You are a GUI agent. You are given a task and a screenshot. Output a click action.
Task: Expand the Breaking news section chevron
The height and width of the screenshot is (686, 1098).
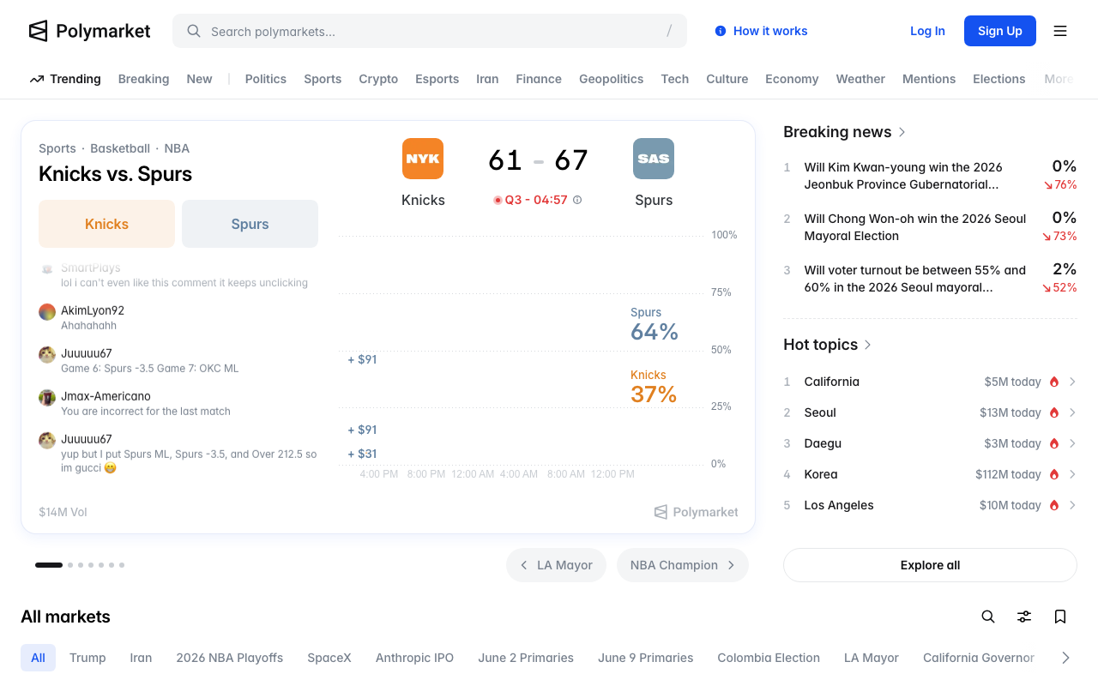902,132
